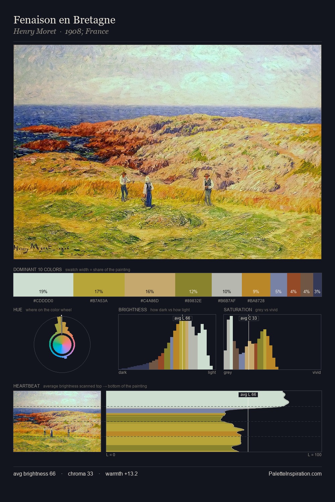Viewport: 335px width, 502px height.
Task: Click the brightness histogram chart
Action: [x=167, y=342]
